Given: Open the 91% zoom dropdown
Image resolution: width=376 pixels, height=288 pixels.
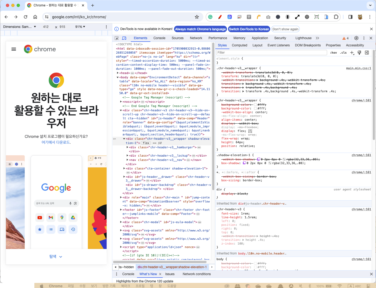Looking at the screenshot, I should pos(80,27).
